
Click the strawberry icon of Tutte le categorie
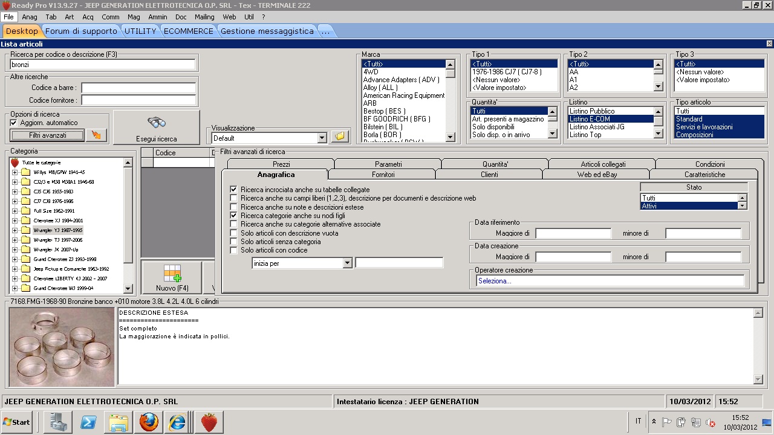click(15, 163)
